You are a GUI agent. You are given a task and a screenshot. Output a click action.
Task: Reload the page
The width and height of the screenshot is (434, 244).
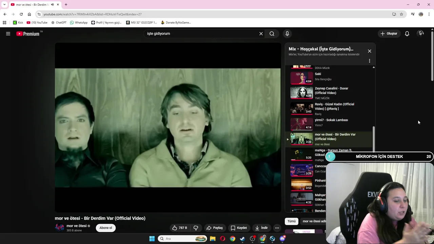tap(21, 14)
